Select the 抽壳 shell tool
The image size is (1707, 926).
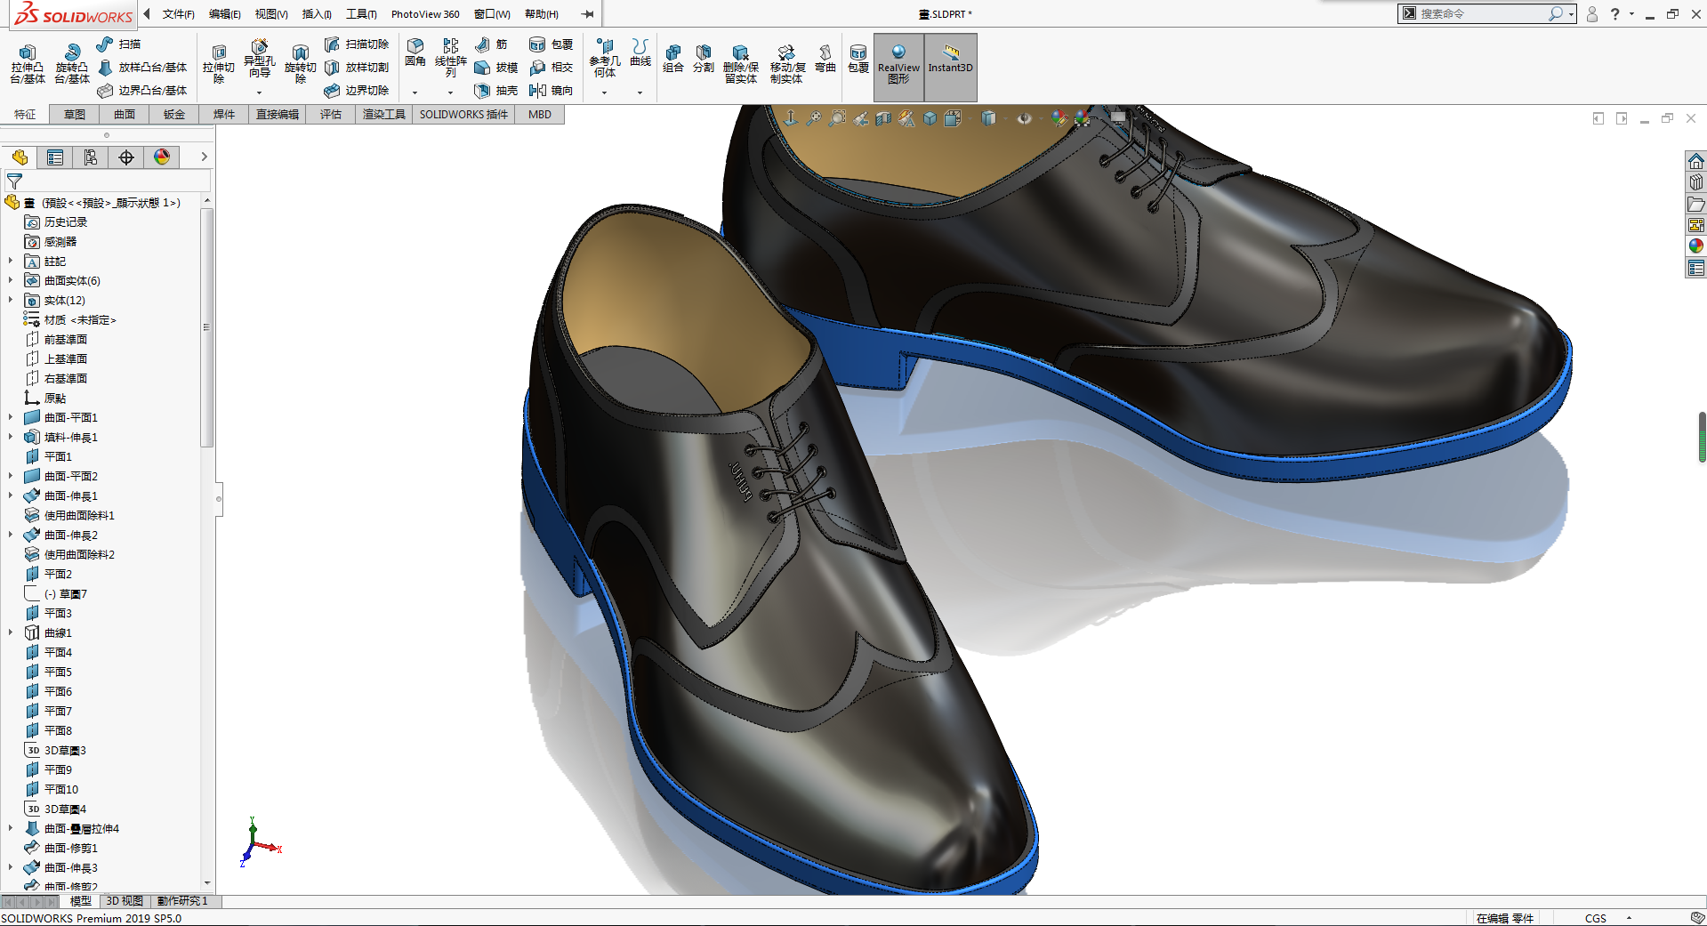coord(496,90)
